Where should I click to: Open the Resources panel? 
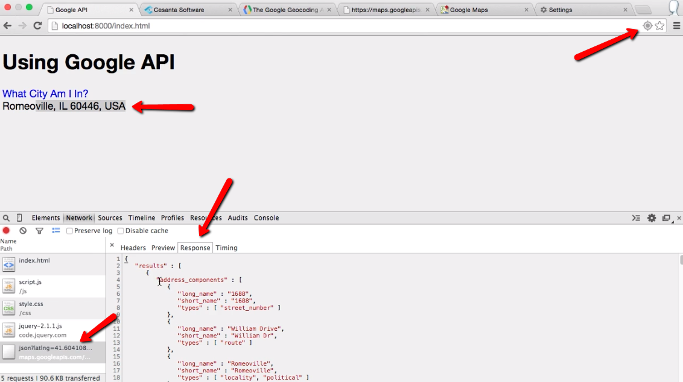tap(206, 218)
